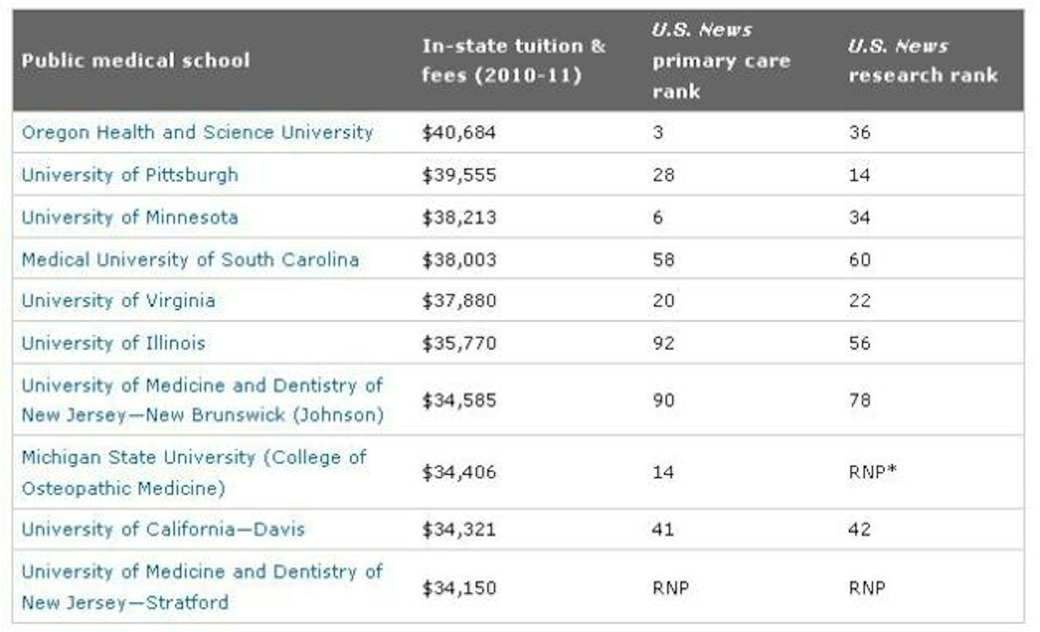Click primary care rank 92 cell
The image size is (1040, 632).
(x=663, y=343)
